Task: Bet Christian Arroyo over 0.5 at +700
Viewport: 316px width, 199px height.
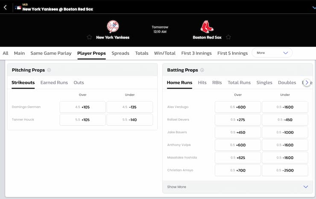Action: pyautogui.click(x=238, y=170)
